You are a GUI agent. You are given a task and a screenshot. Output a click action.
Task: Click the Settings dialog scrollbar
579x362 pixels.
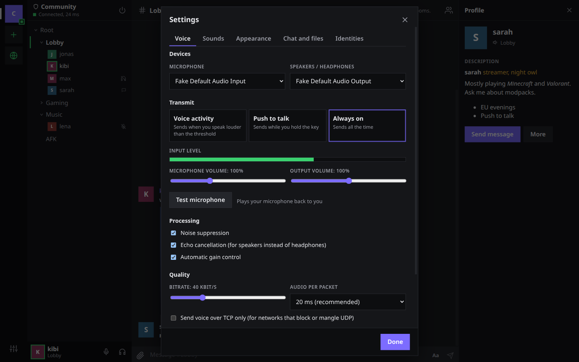(x=416, y=151)
